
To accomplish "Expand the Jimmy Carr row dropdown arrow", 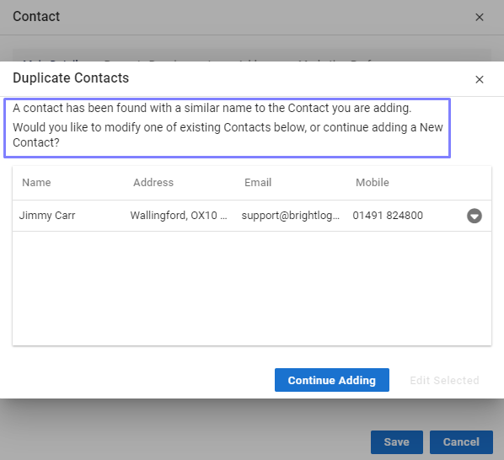I will pos(475,216).
